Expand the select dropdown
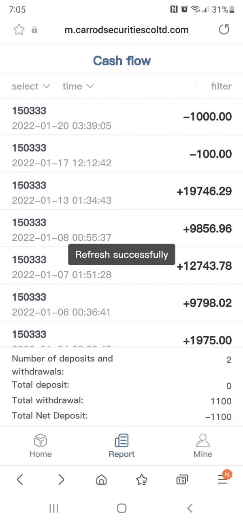Viewport: 243px width, 522px height. pos(31,86)
